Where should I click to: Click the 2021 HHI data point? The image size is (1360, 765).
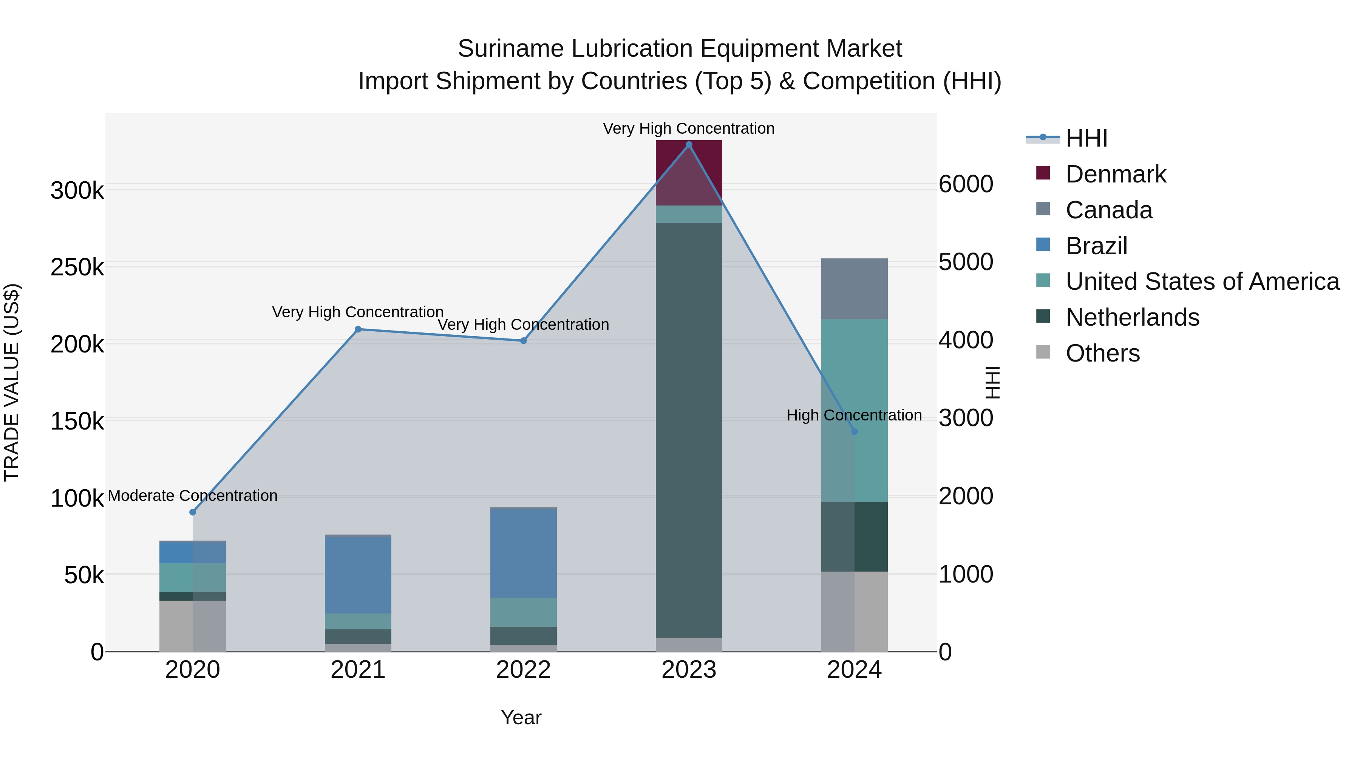[358, 329]
